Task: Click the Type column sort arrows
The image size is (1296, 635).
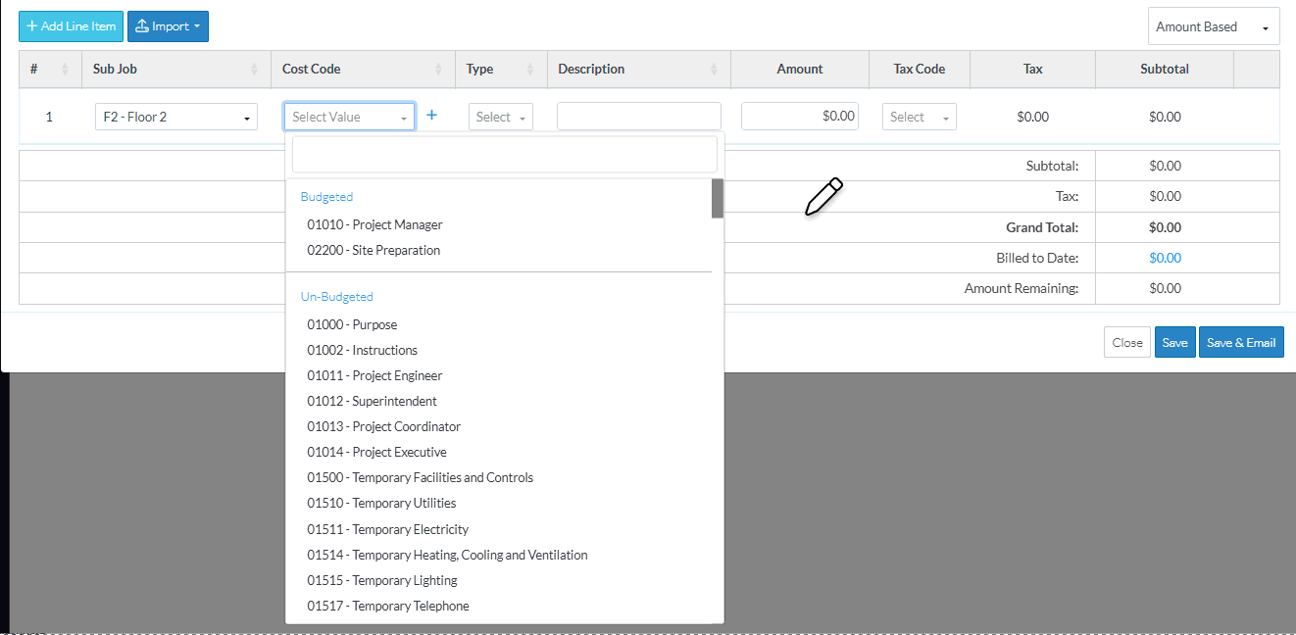Action: point(530,70)
